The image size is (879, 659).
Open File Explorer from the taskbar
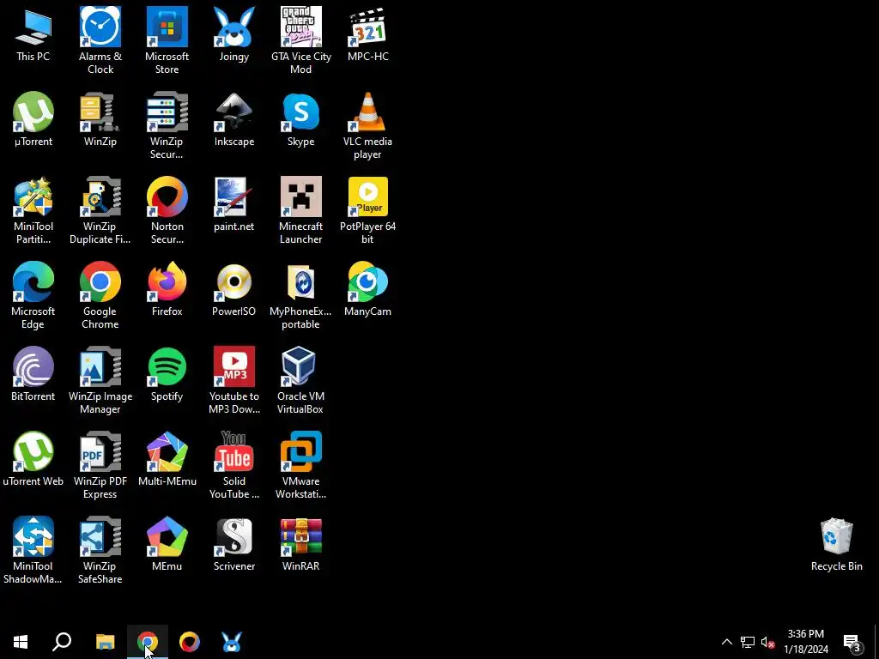(105, 642)
